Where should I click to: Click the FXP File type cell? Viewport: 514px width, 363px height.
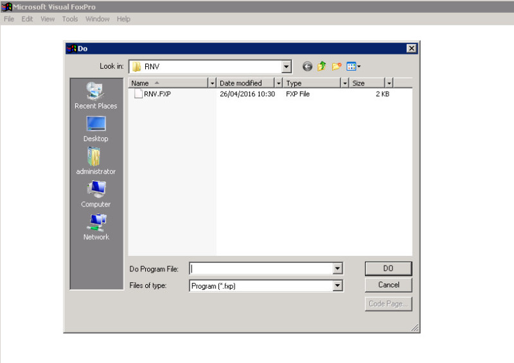[297, 94]
